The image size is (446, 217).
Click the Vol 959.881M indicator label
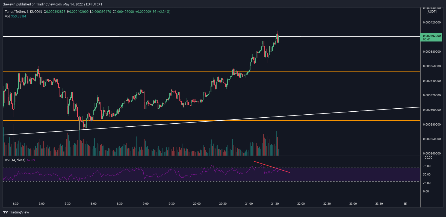click(x=15, y=16)
